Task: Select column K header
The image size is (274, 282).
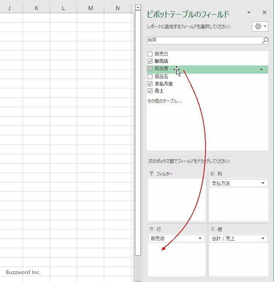Action: click(x=37, y=8)
